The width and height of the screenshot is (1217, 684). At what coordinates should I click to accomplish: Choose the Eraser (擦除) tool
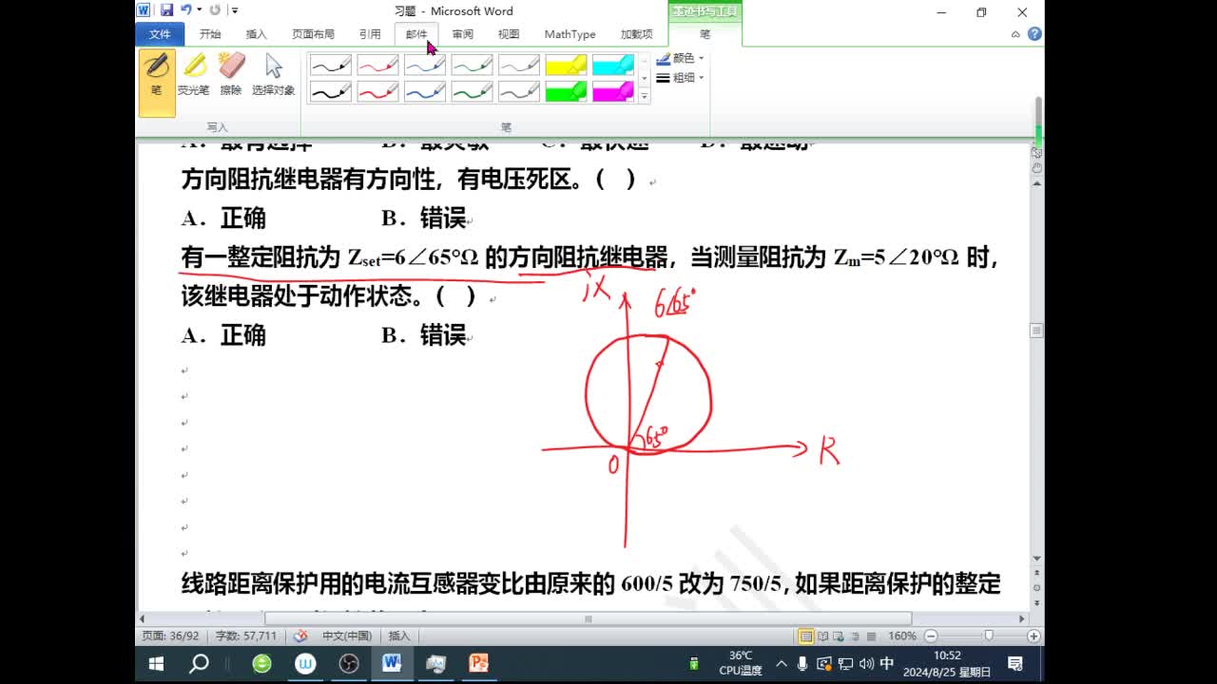click(231, 74)
